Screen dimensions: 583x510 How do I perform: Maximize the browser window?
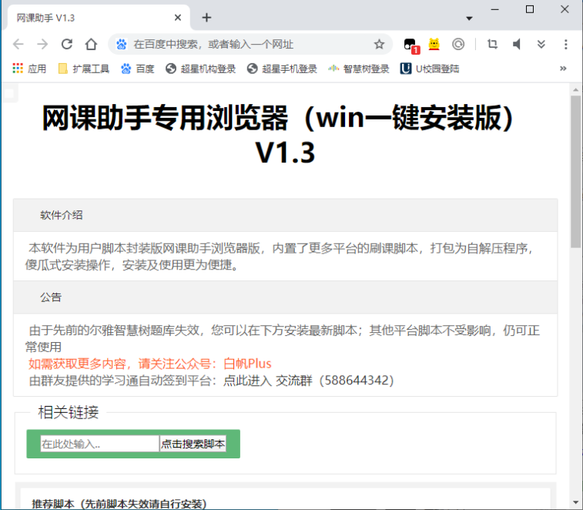(x=530, y=10)
